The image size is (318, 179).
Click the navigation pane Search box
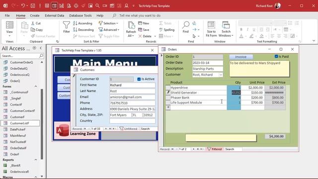click(x=20, y=56)
